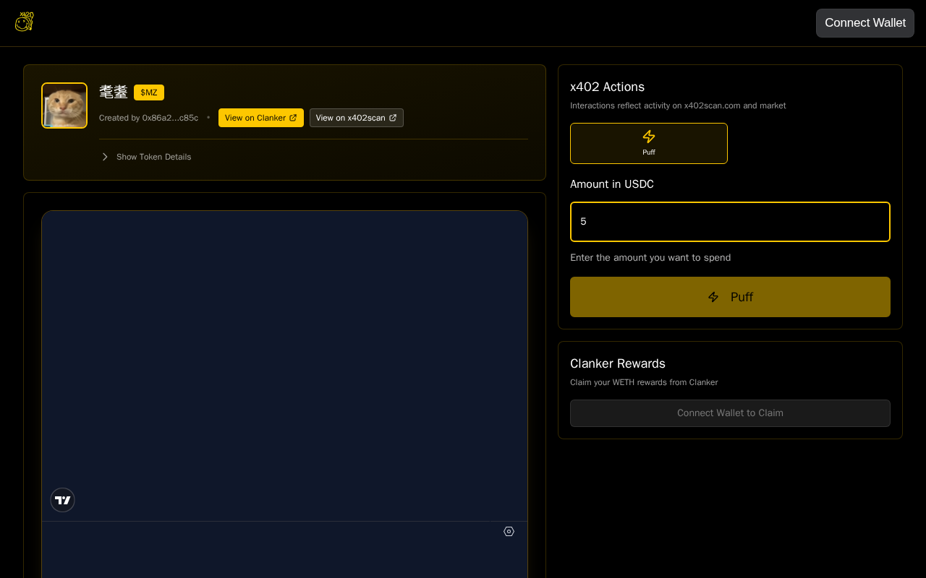Viewport: 926px width, 578px height.
Task: Open the TradingView logo on the chart
Action: point(62,500)
